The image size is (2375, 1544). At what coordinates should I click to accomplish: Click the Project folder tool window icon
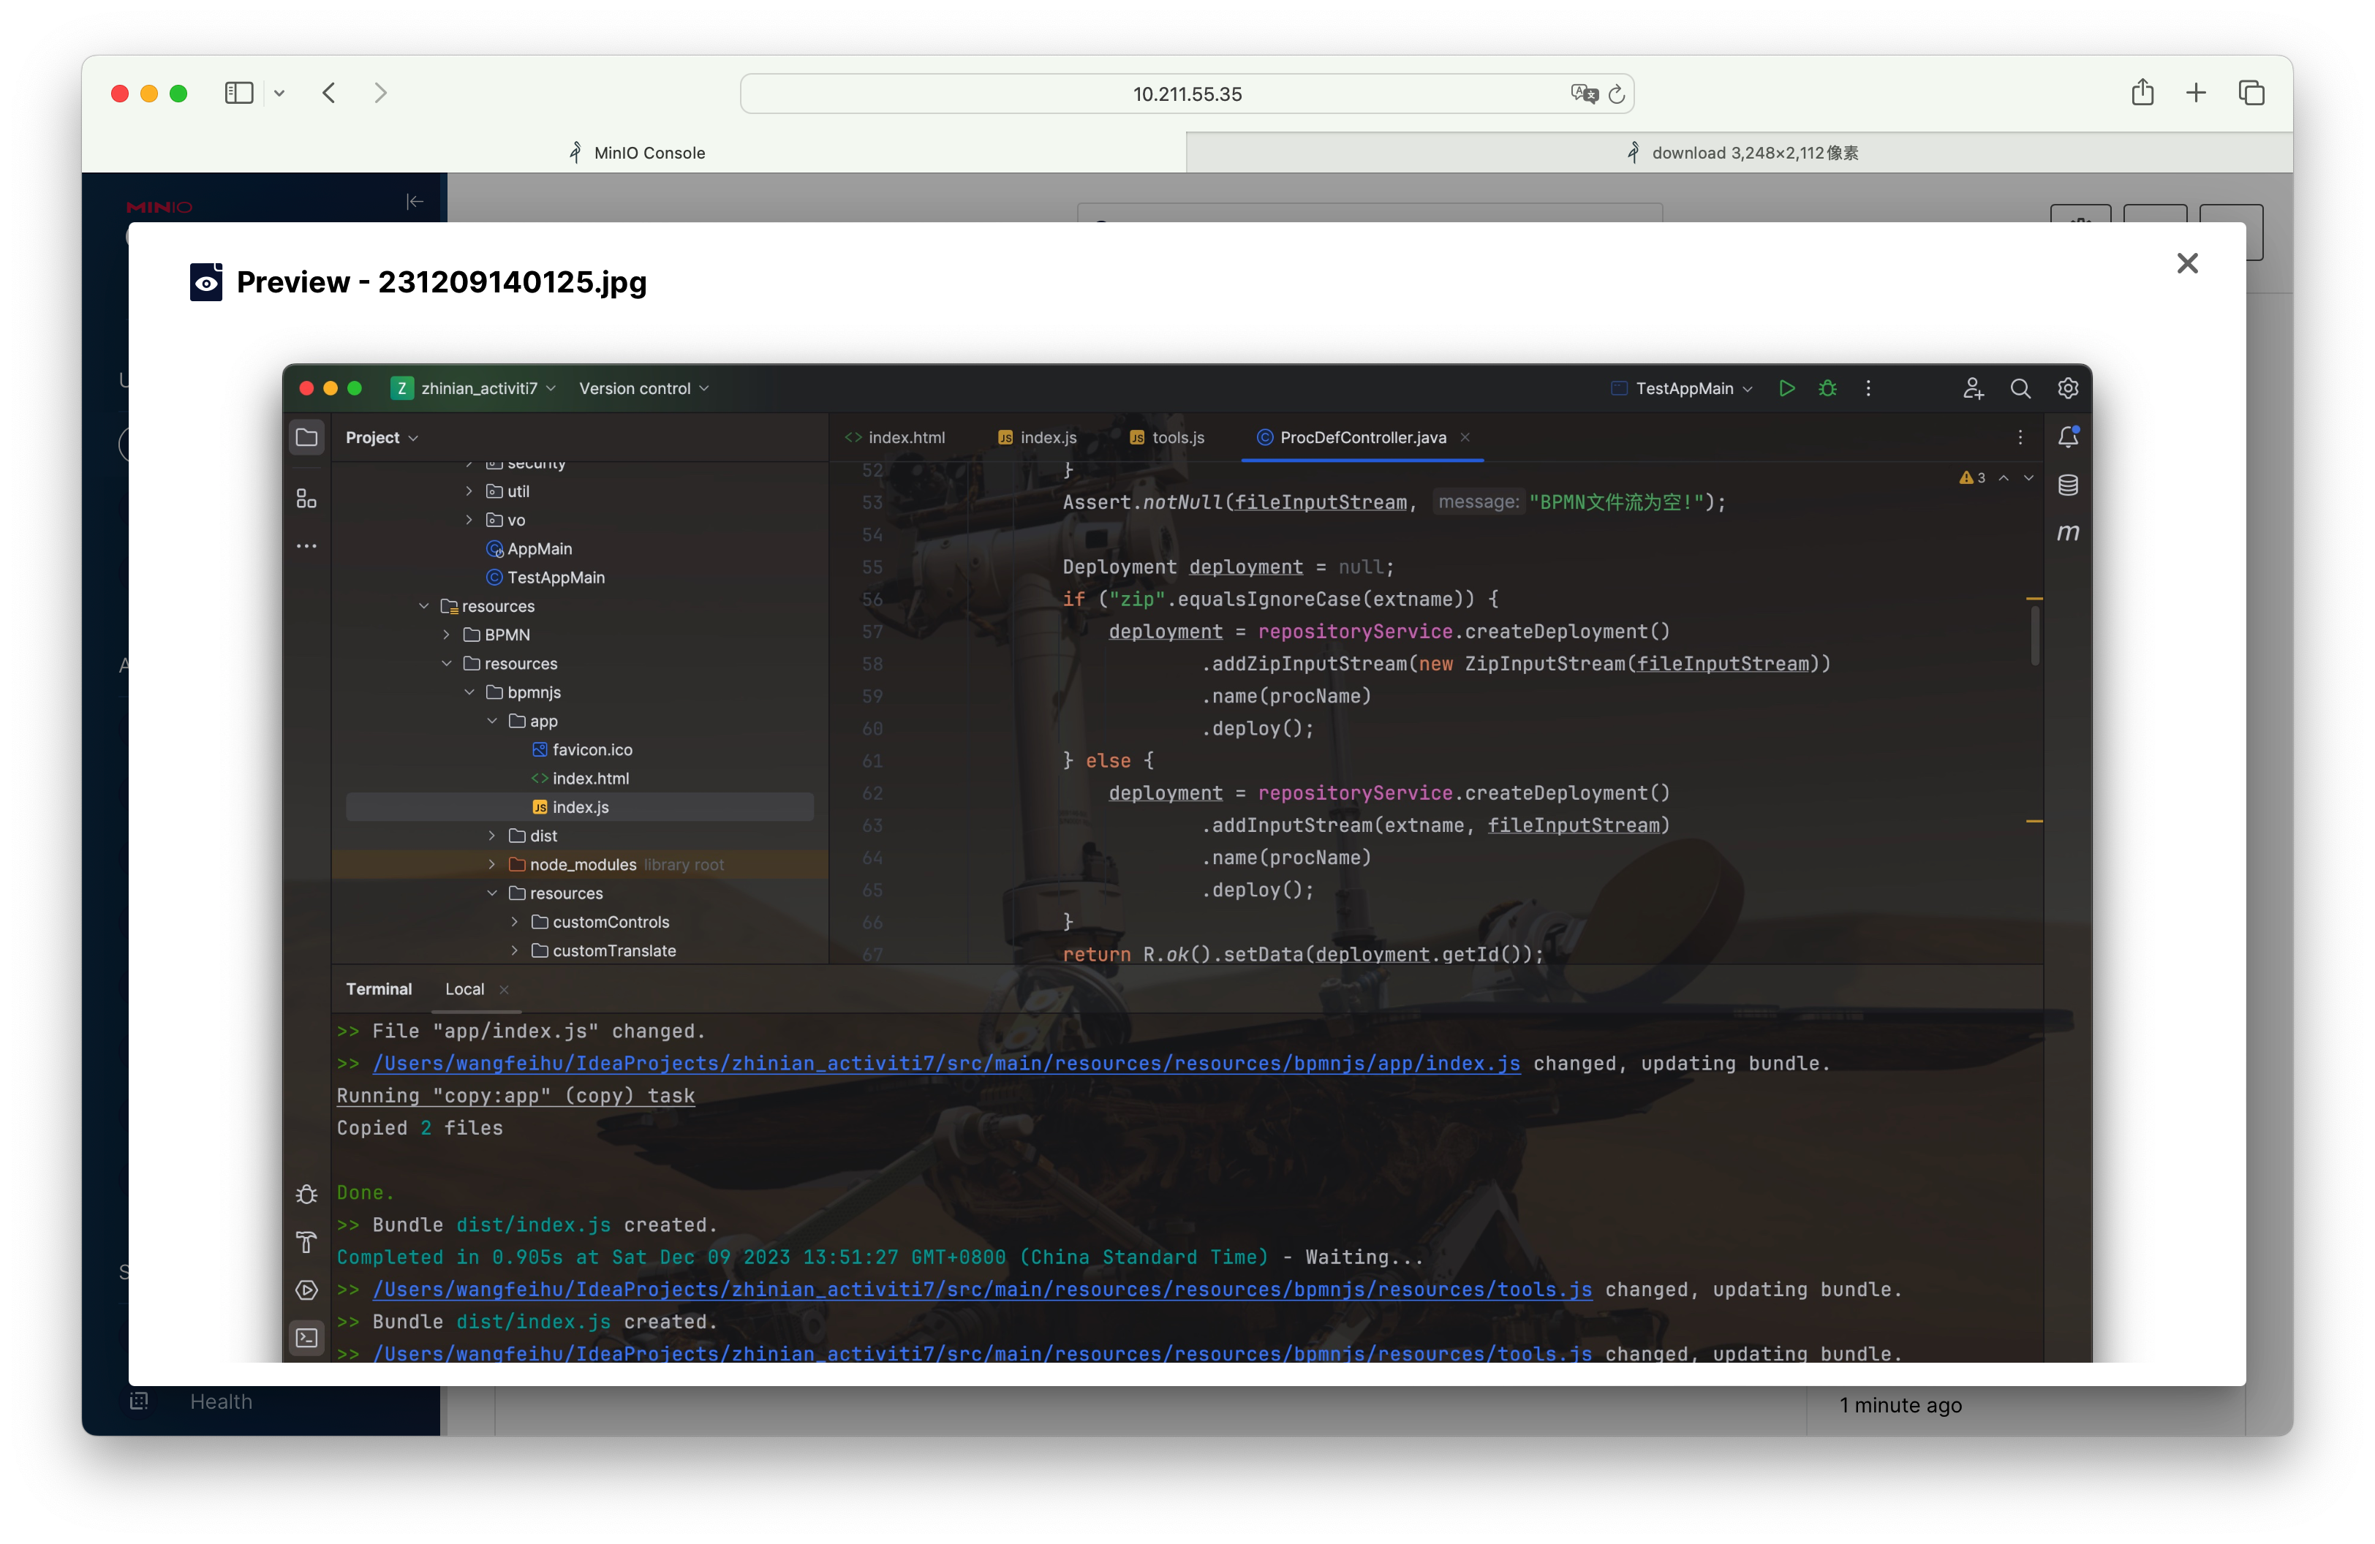306,437
